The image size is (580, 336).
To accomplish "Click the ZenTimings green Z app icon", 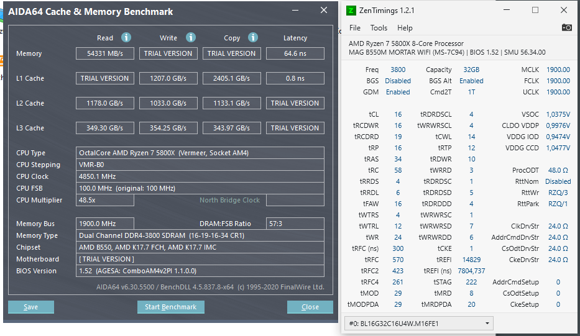I will point(351,11).
